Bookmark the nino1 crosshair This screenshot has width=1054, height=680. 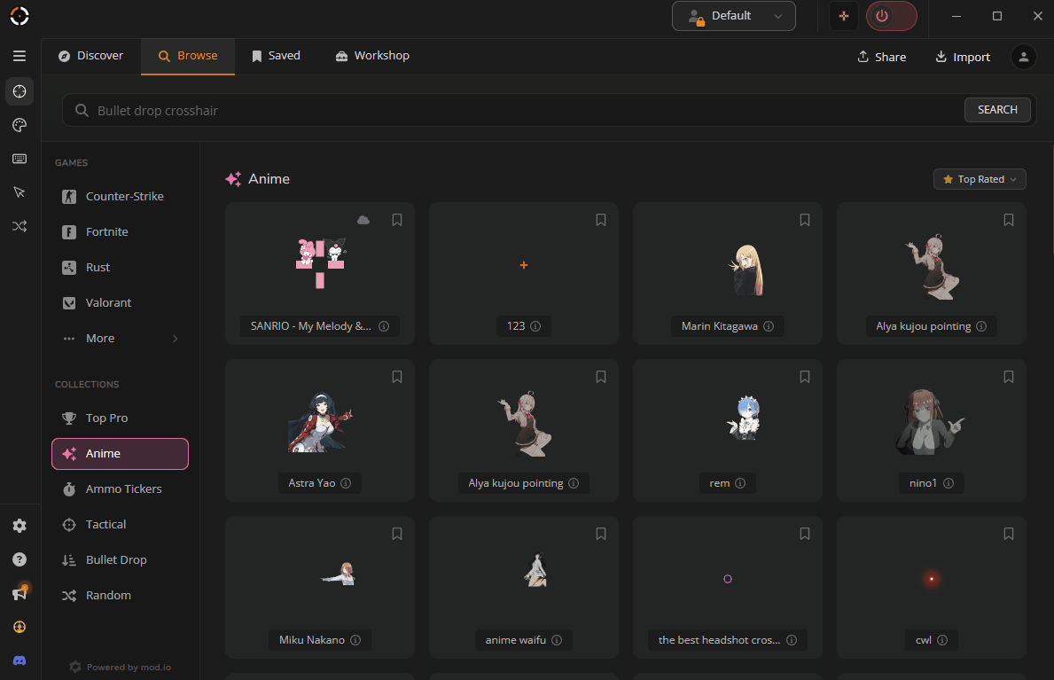[x=1008, y=378]
